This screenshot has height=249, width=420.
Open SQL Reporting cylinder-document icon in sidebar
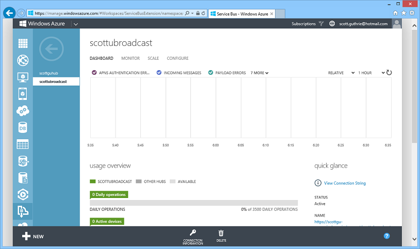pos(23,178)
